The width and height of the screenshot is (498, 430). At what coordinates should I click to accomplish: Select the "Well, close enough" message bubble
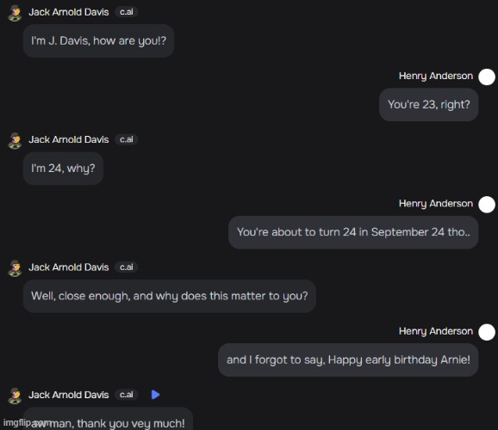[169, 296]
